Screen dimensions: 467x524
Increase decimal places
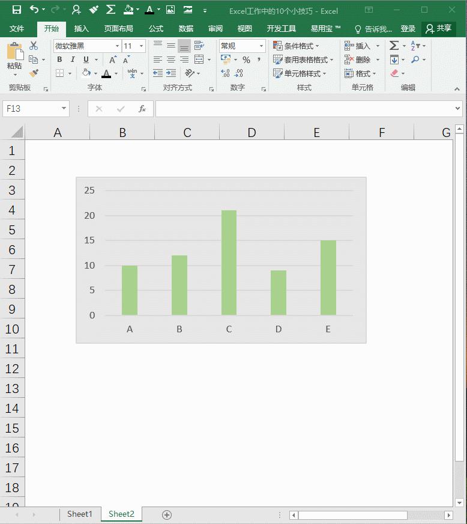pos(225,73)
